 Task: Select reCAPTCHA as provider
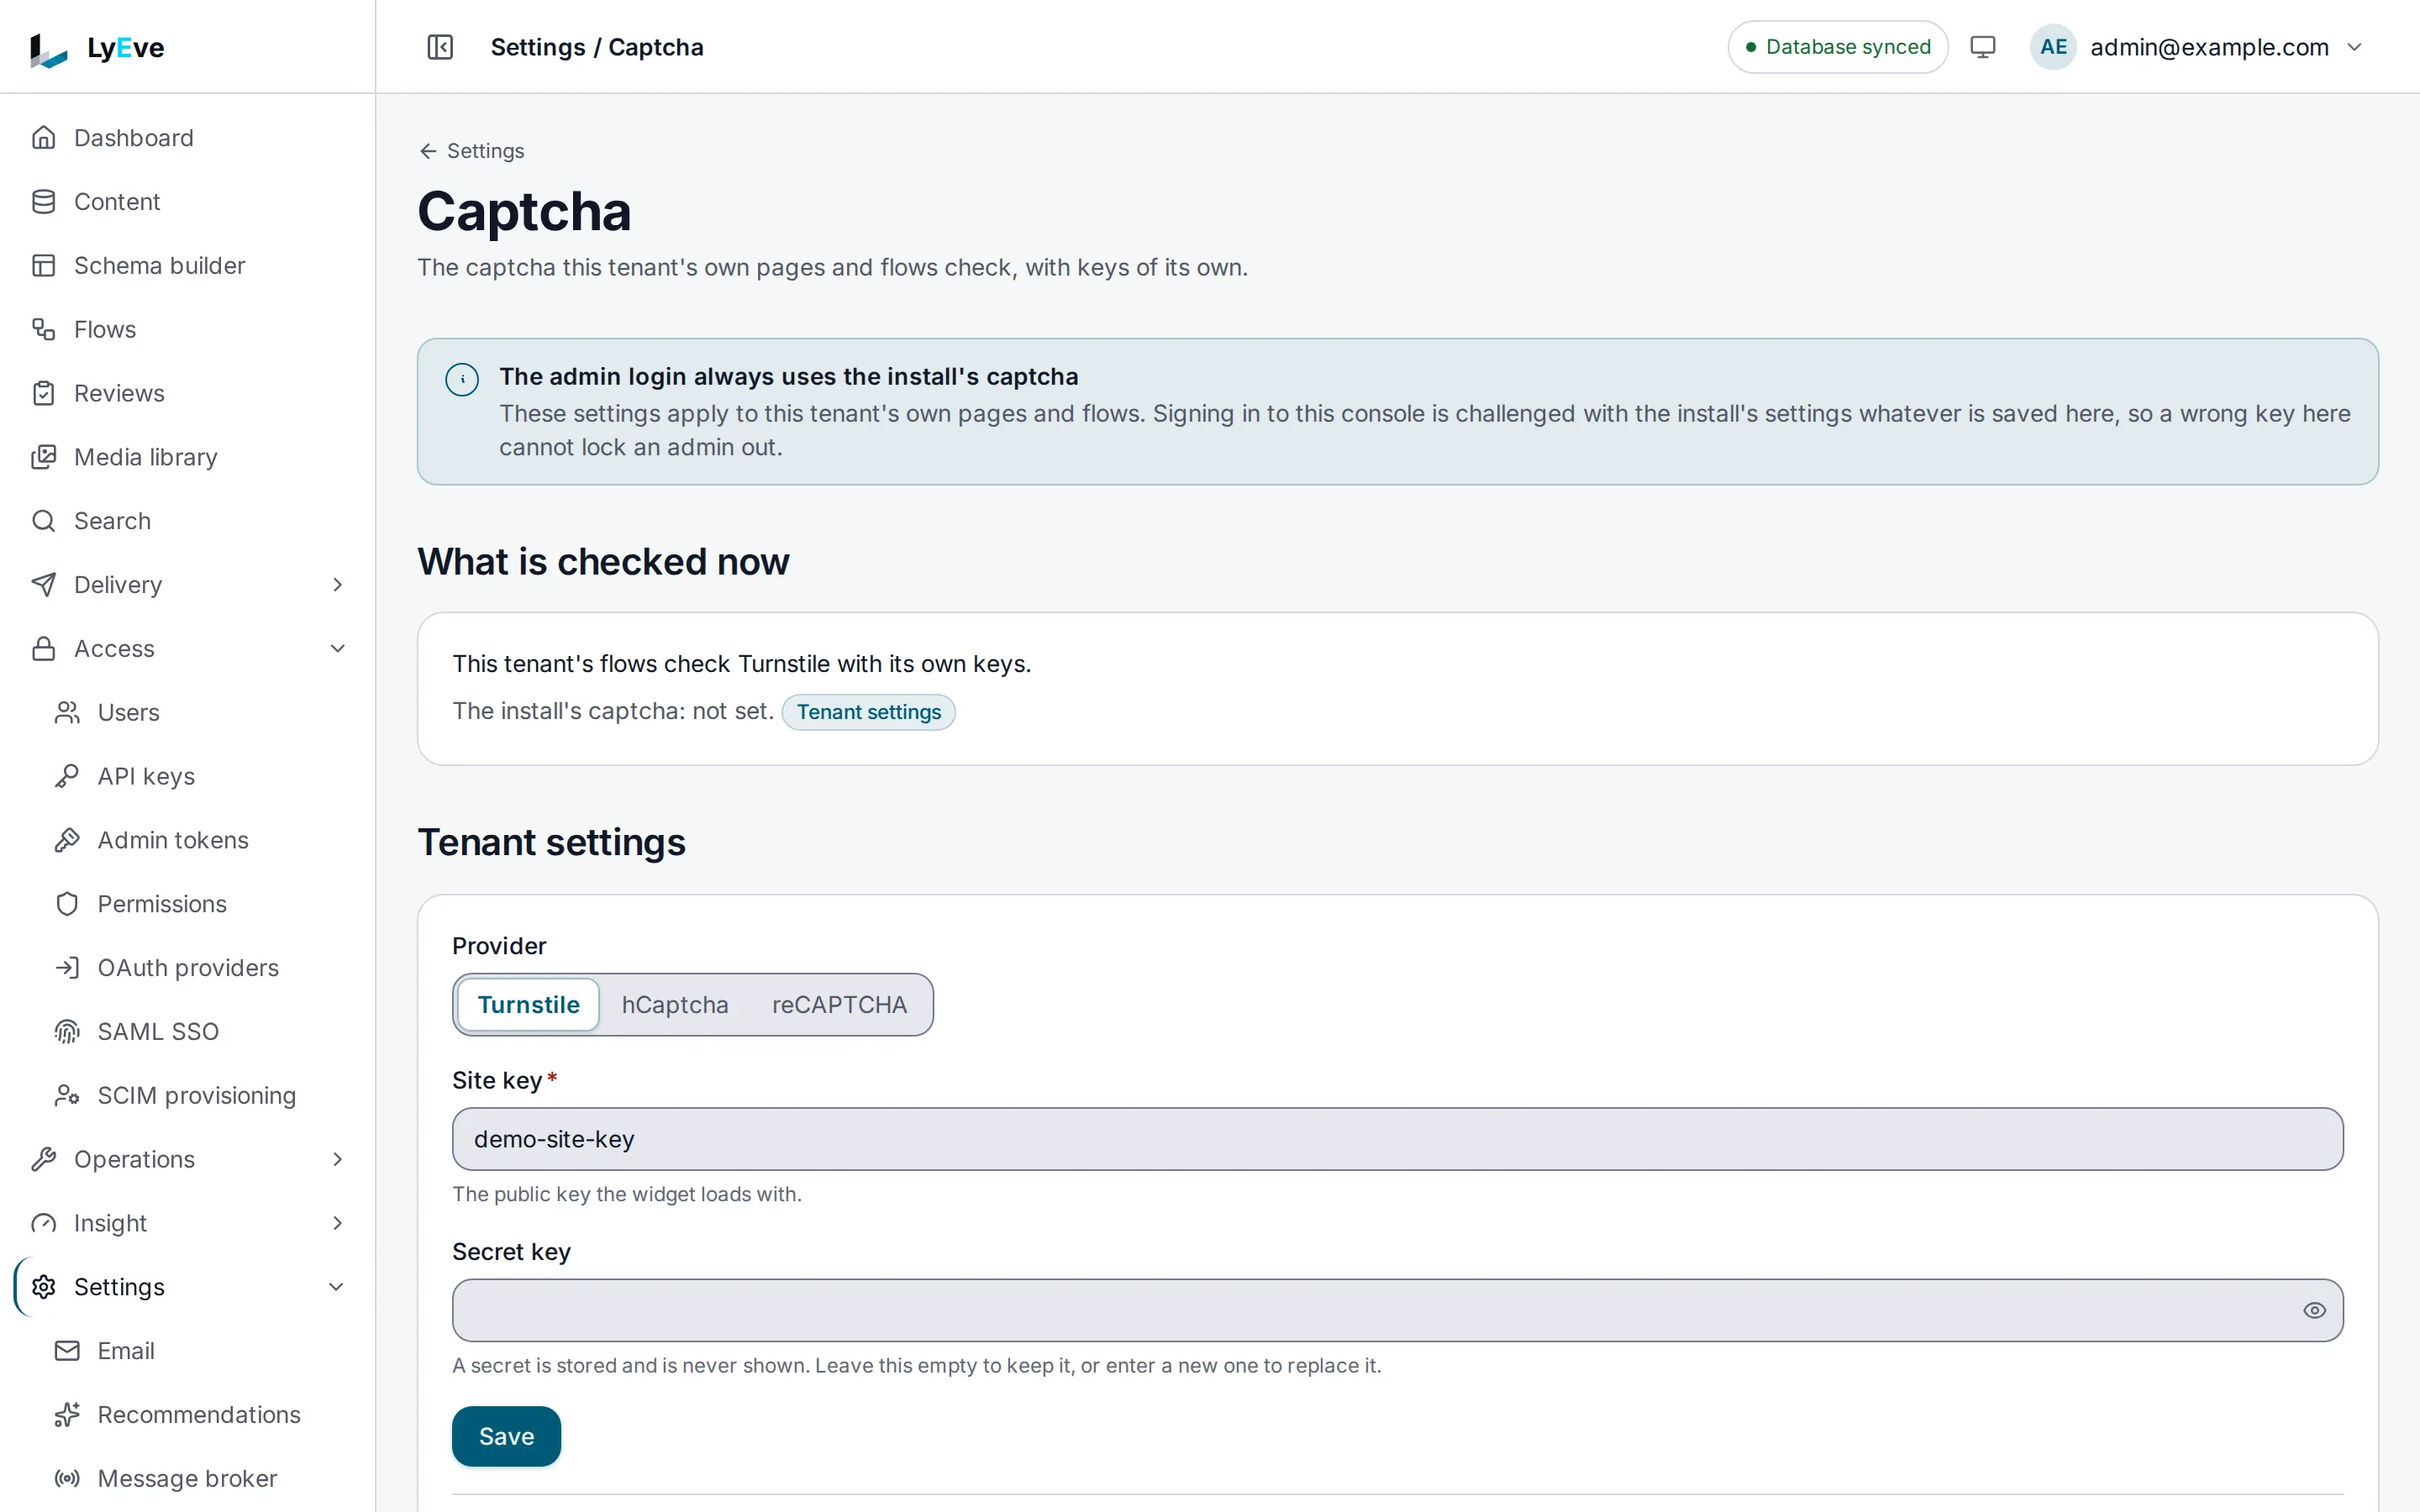[839, 1005]
